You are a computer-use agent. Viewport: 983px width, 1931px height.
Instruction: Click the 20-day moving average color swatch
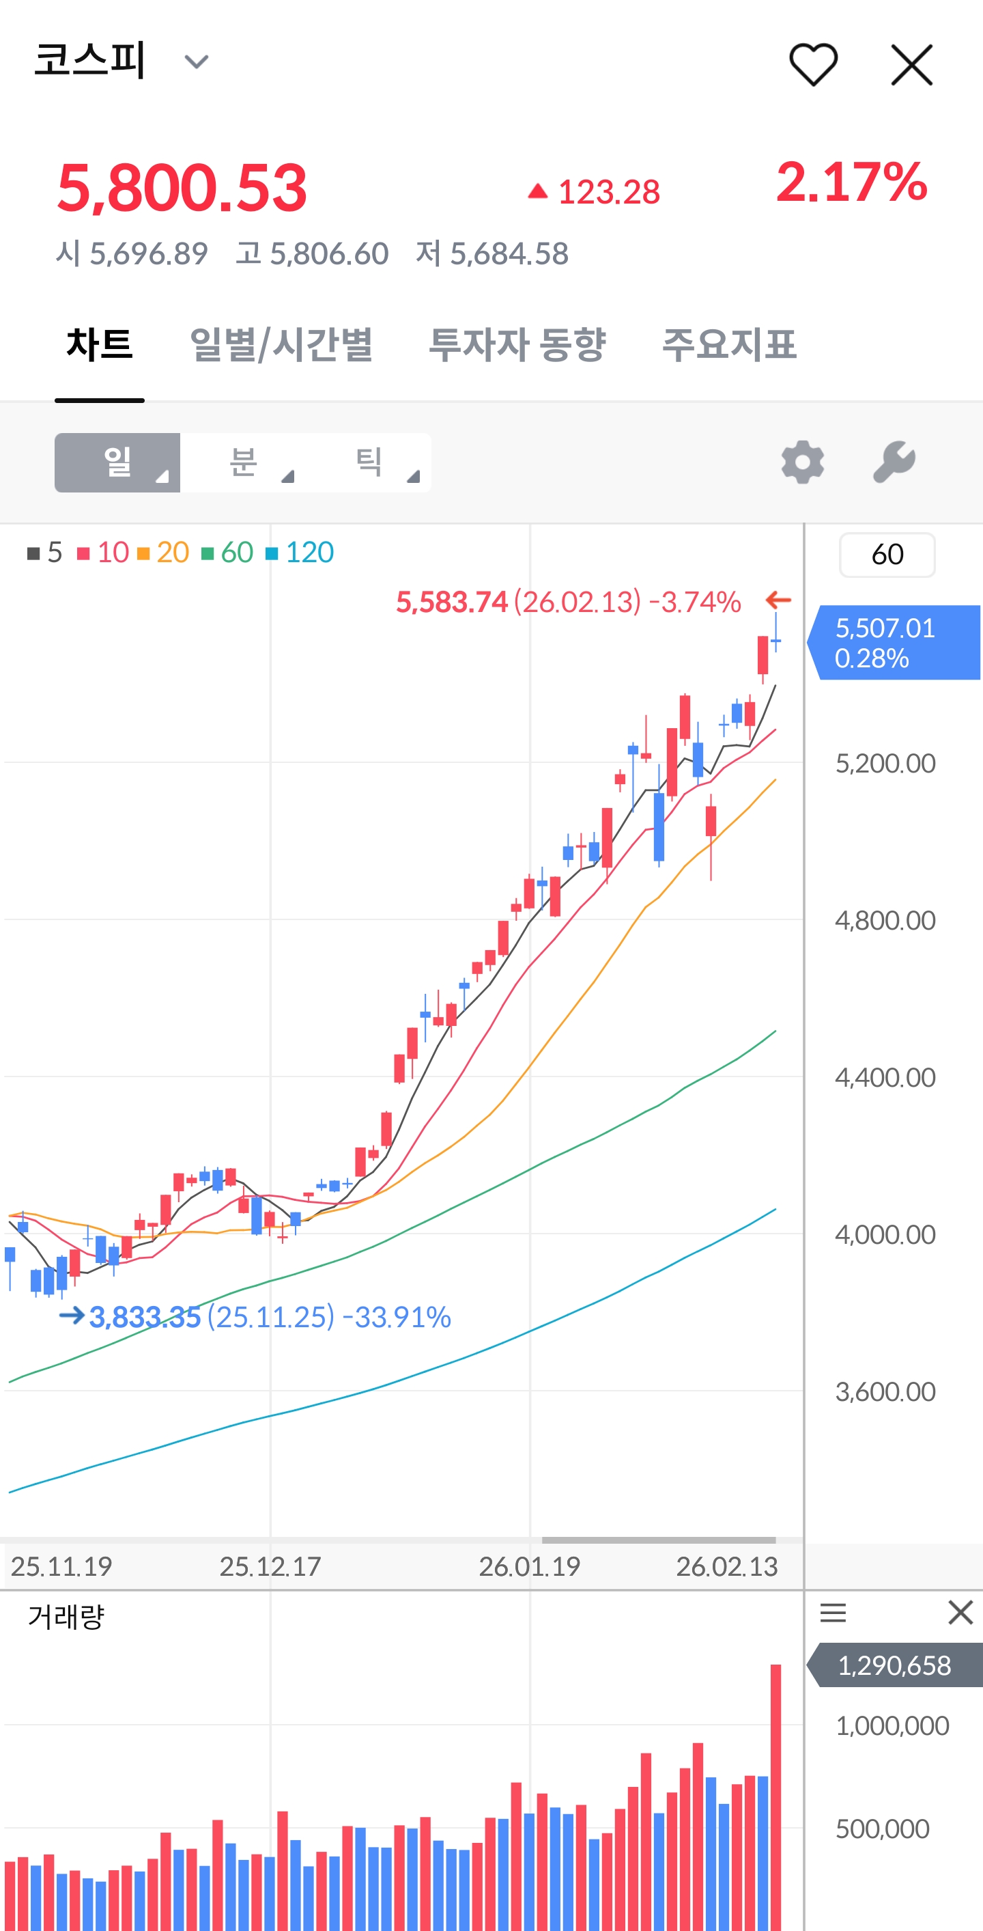143,554
